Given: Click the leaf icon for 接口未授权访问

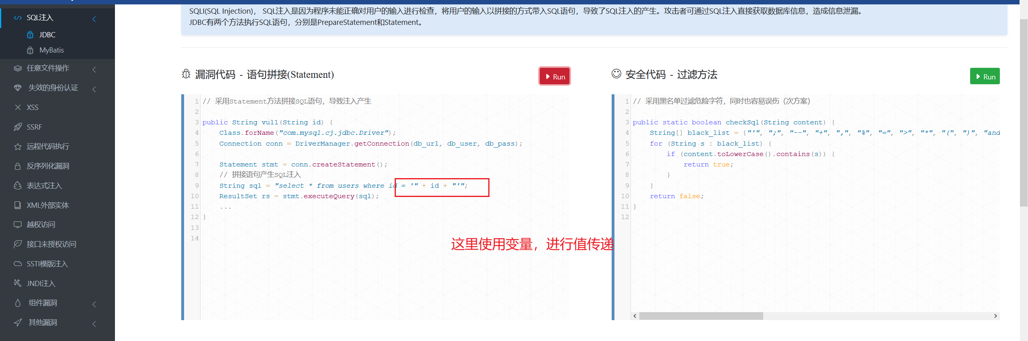Looking at the screenshot, I should click(18, 244).
